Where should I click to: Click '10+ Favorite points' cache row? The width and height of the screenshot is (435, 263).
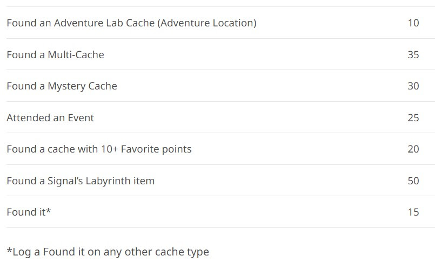tap(99, 149)
